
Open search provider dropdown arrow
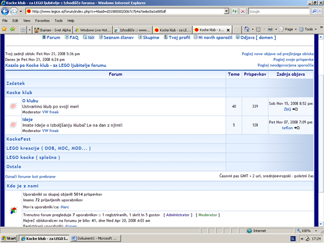(320, 11)
